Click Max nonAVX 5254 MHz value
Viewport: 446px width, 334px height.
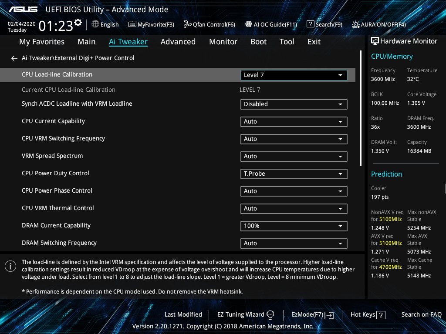pyautogui.click(x=419, y=228)
